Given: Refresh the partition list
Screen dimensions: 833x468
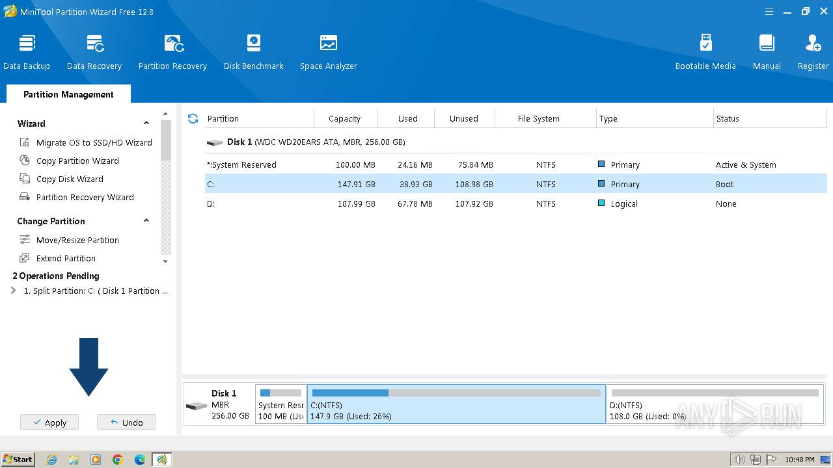Looking at the screenshot, I should point(193,118).
